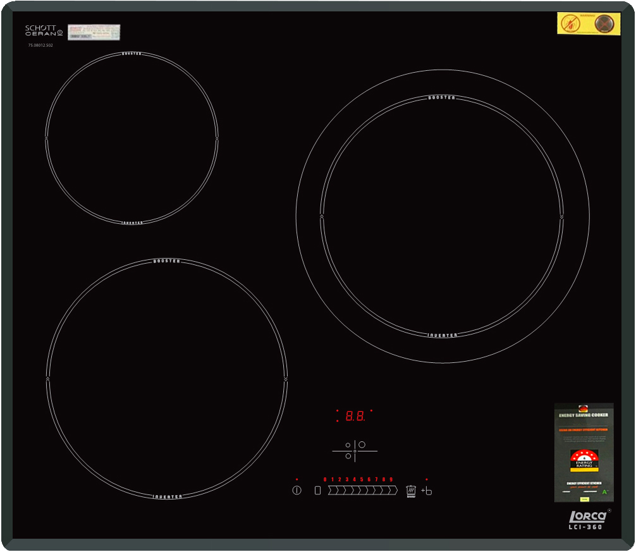636x552 pixels.
Task: Click the energy rating label sticker
Action: pos(584,453)
